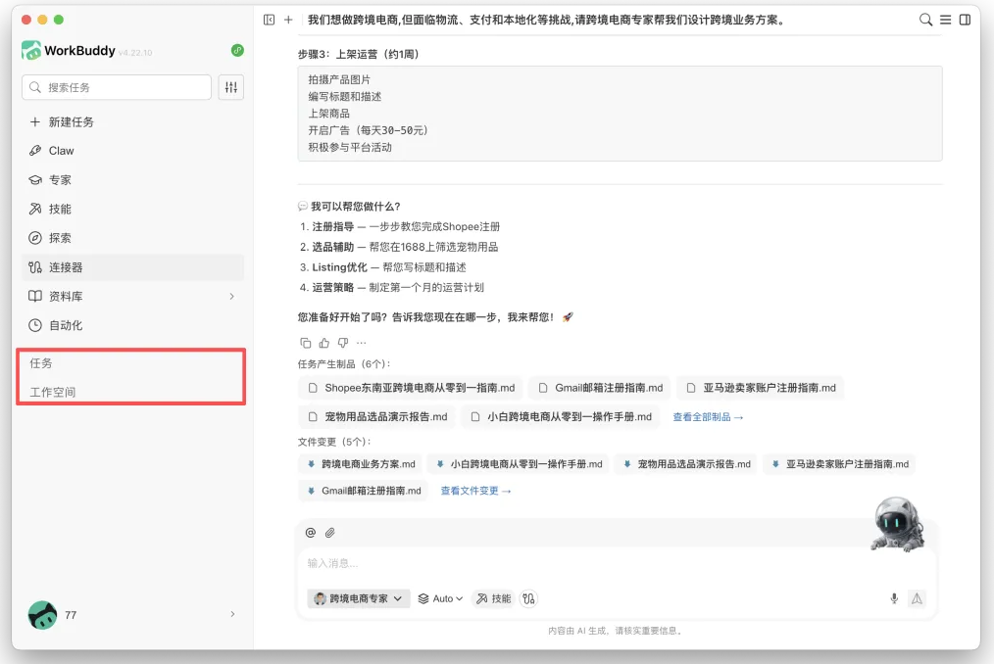Screen dimensions: 994x664
Task: Click connector icon in input bar
Action: point(528,598)
